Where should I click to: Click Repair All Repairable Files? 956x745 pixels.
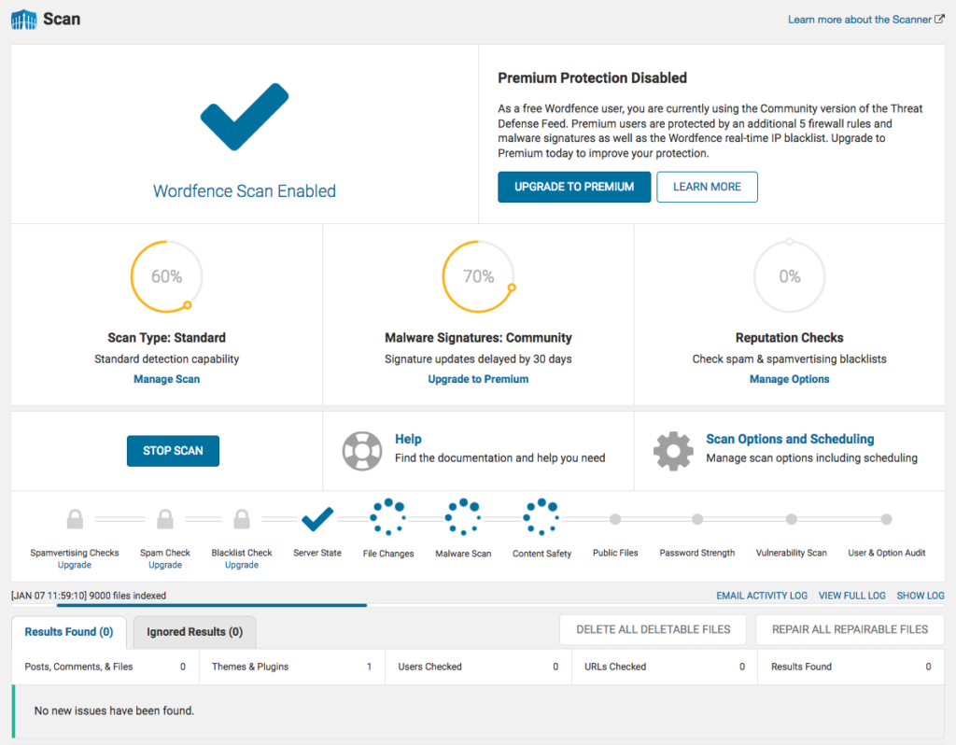click(850, 630)
